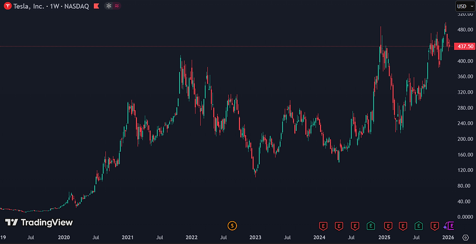Click the red Tesla logo icon
The width and height of the screenshot is (476, 244).
8,6
